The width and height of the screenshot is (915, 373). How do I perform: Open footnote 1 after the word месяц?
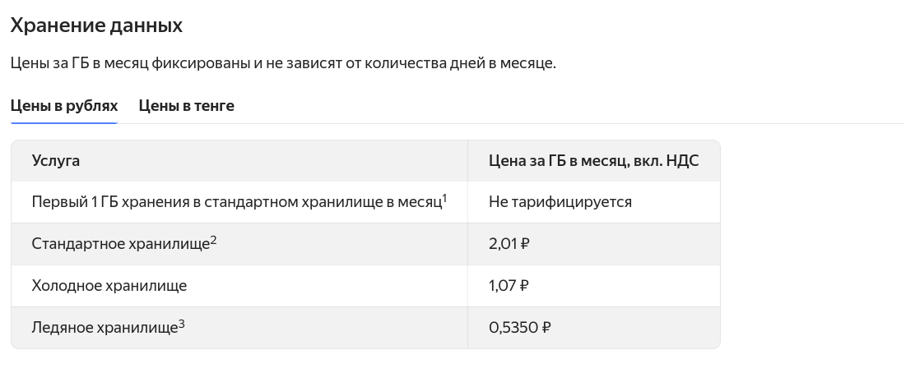pos(444,198)
